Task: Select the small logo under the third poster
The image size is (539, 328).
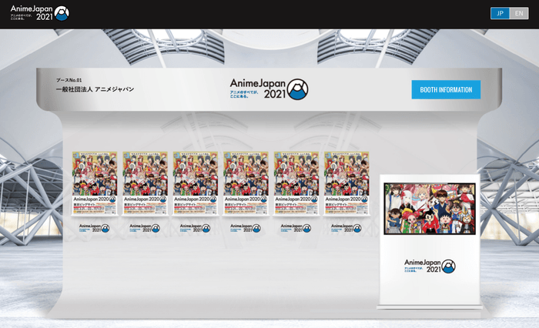Action: [196, 228]
